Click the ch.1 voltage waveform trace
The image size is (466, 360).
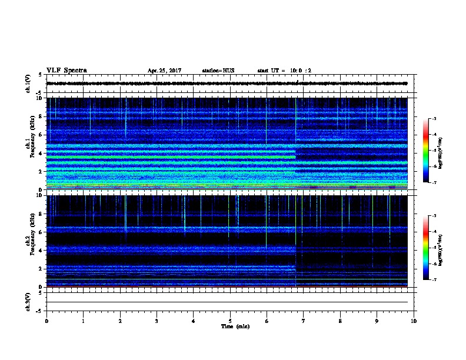pyautogui.click(x=227, y=84)
